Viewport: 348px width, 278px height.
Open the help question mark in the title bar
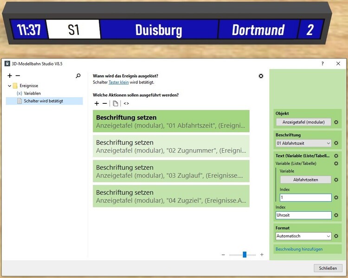322,63
